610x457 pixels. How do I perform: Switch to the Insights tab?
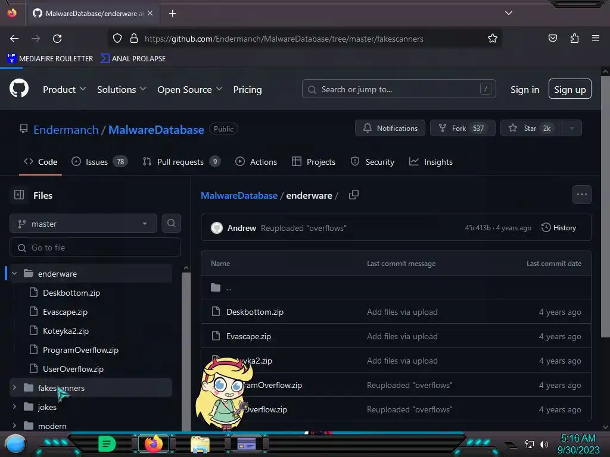tap(431, 162)
